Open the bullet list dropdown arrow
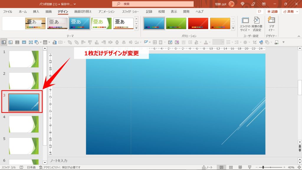This screenshot has width=302, height=170. (232, 42)
